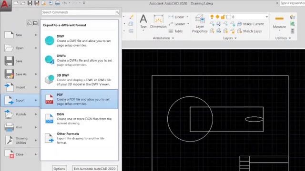Image resolution: width=305 pixels, height=171 pixels.
Task: Choose PDF export format
Action: click(80, 99)
